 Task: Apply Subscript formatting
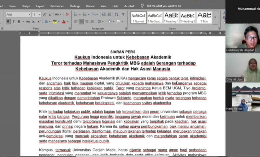pos(34,21)
